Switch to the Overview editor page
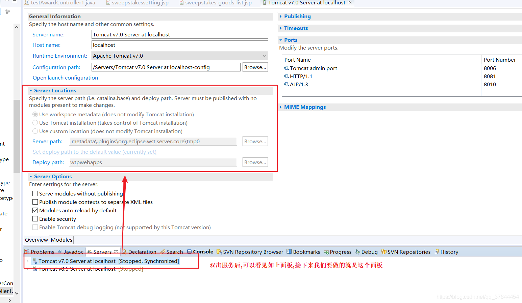 pos(36,240)
